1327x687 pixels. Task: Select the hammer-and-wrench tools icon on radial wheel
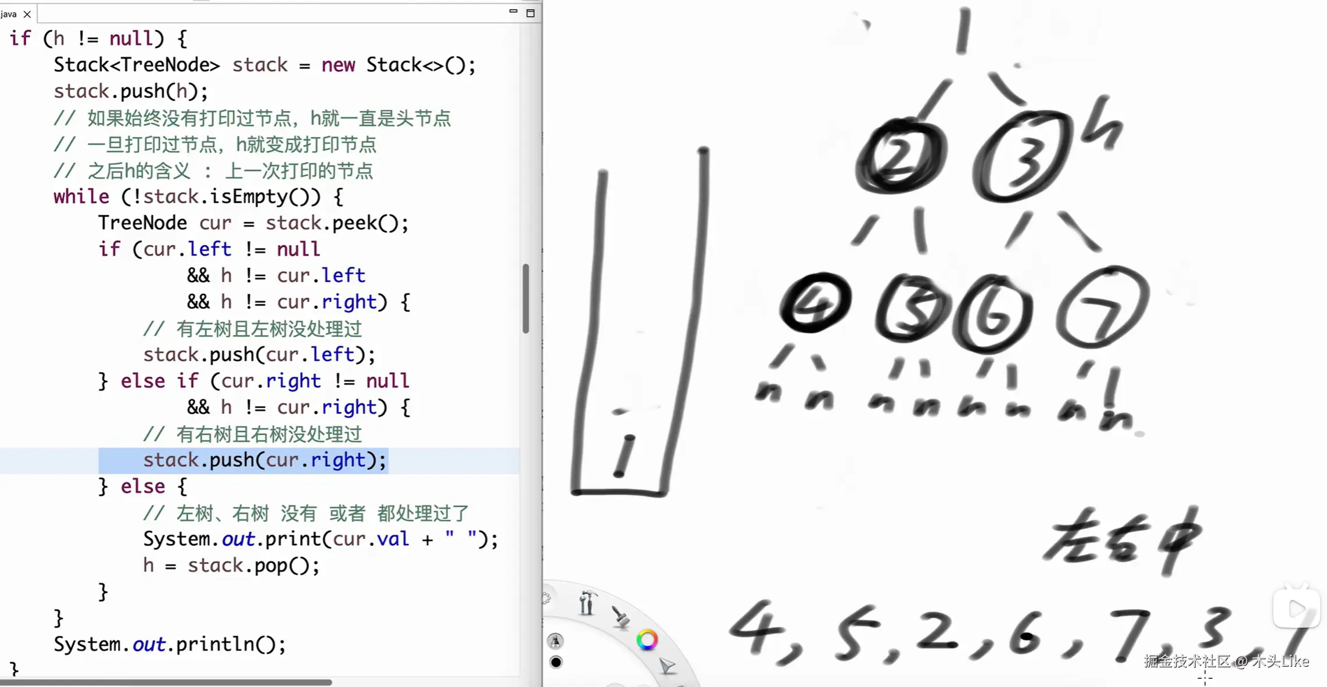(x=586, y=603)
